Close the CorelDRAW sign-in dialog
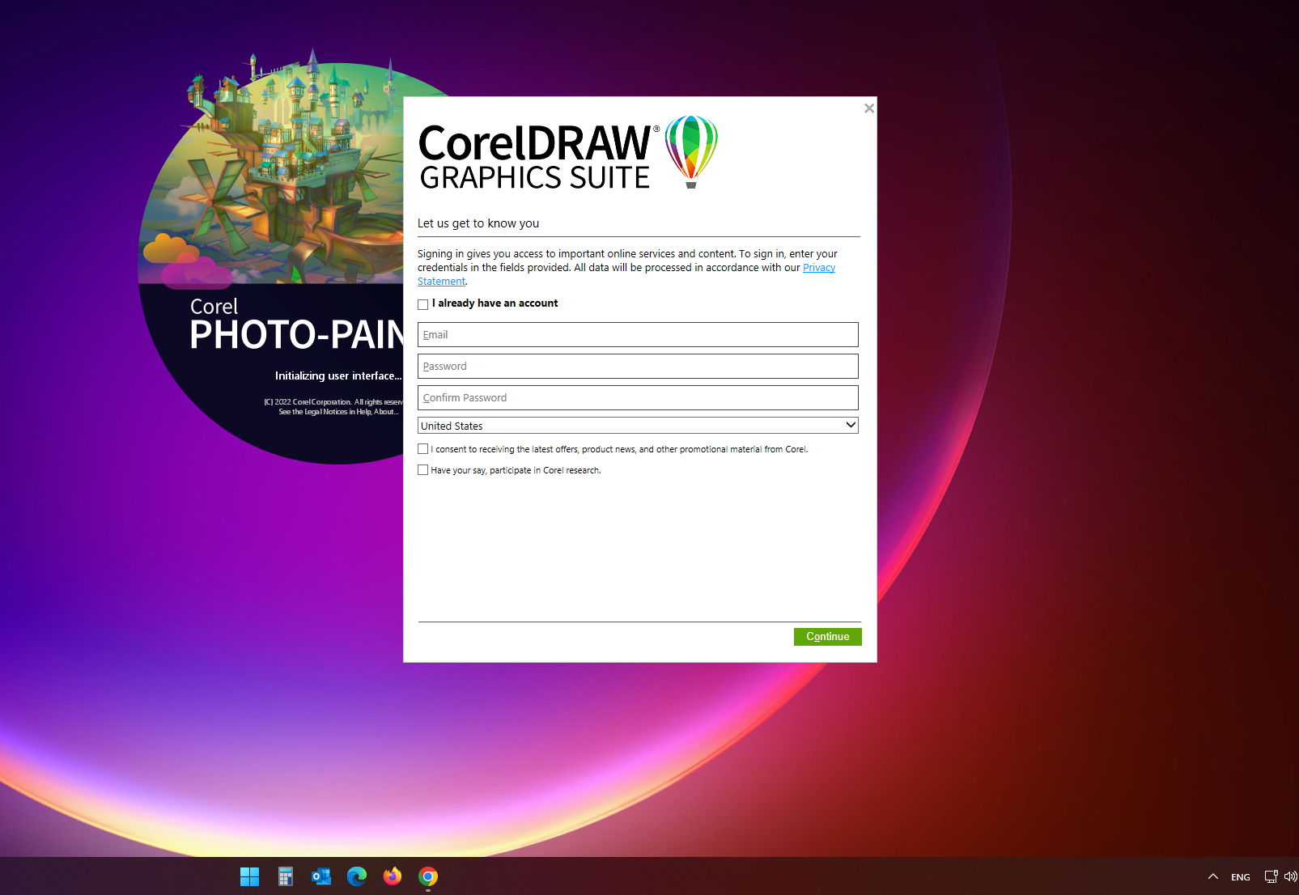 [x=869, y=108]
